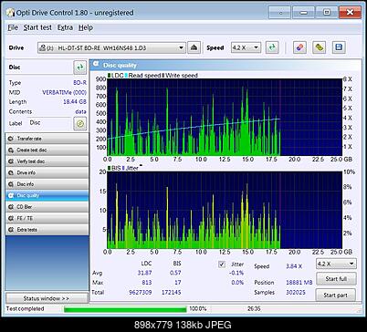
Task: Open the Start test menu
Action: [x=37, y=27]
